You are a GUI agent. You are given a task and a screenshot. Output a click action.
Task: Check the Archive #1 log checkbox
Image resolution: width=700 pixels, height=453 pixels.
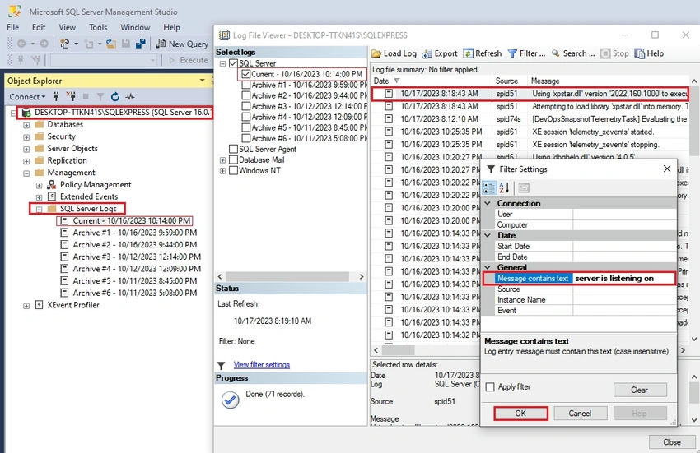pos(246,85)
